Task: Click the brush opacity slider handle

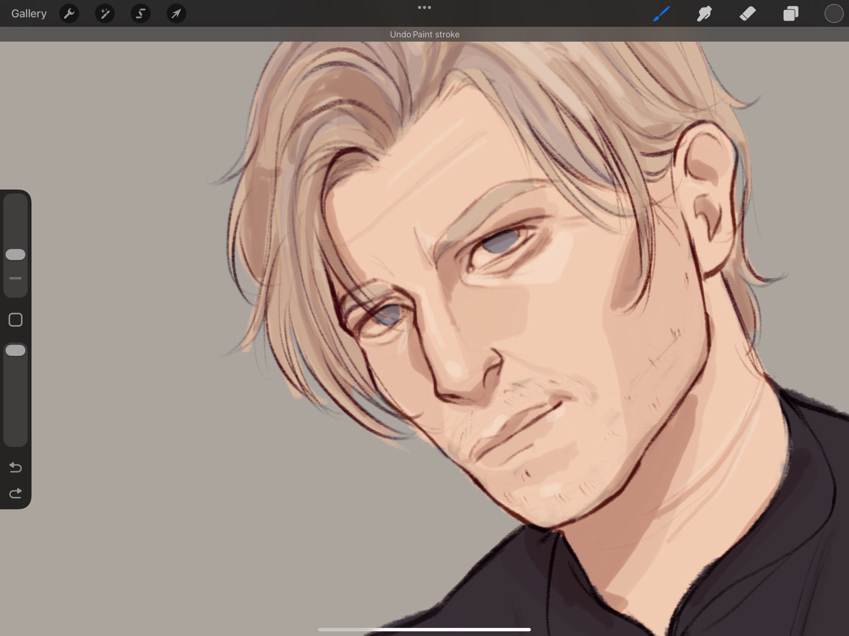Action: pos(16,350)
